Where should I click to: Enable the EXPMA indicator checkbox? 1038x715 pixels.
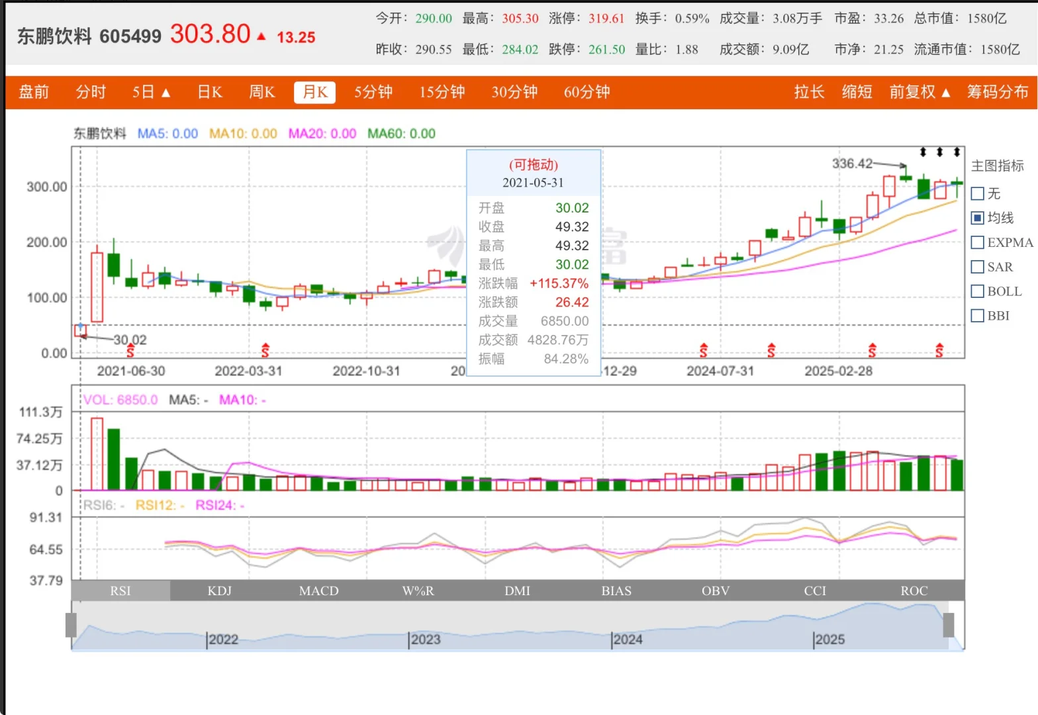pos(977,242)
